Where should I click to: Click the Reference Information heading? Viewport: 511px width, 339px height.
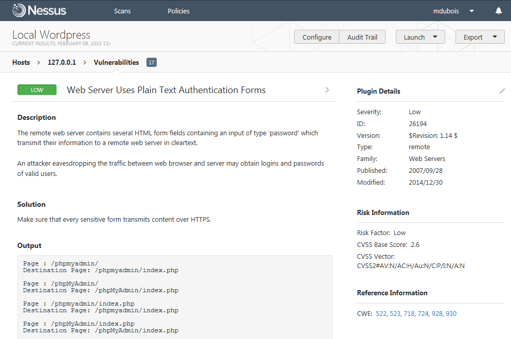coord(392,293)
